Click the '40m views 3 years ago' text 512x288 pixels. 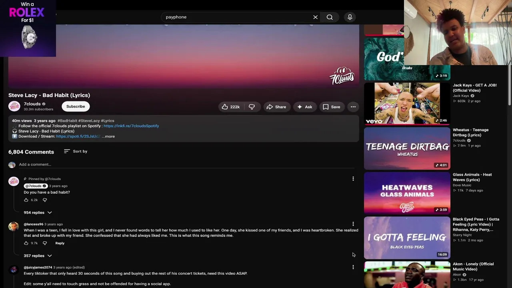[x=34, y=121]
